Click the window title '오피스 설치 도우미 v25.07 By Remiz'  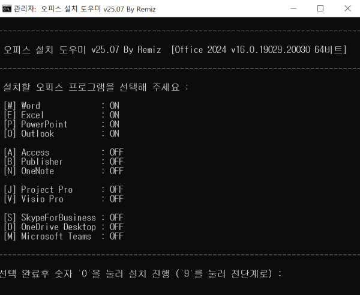(98, 9)
